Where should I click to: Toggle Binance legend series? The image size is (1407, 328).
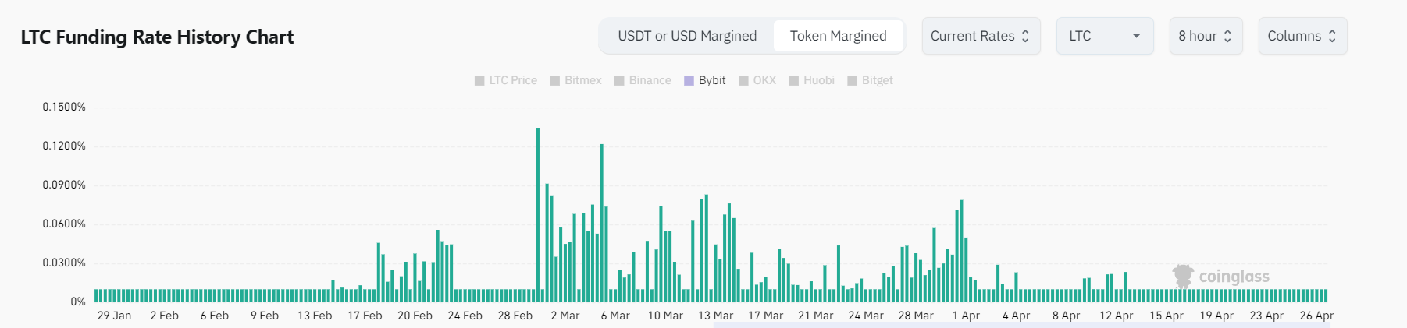pos(643,80)
